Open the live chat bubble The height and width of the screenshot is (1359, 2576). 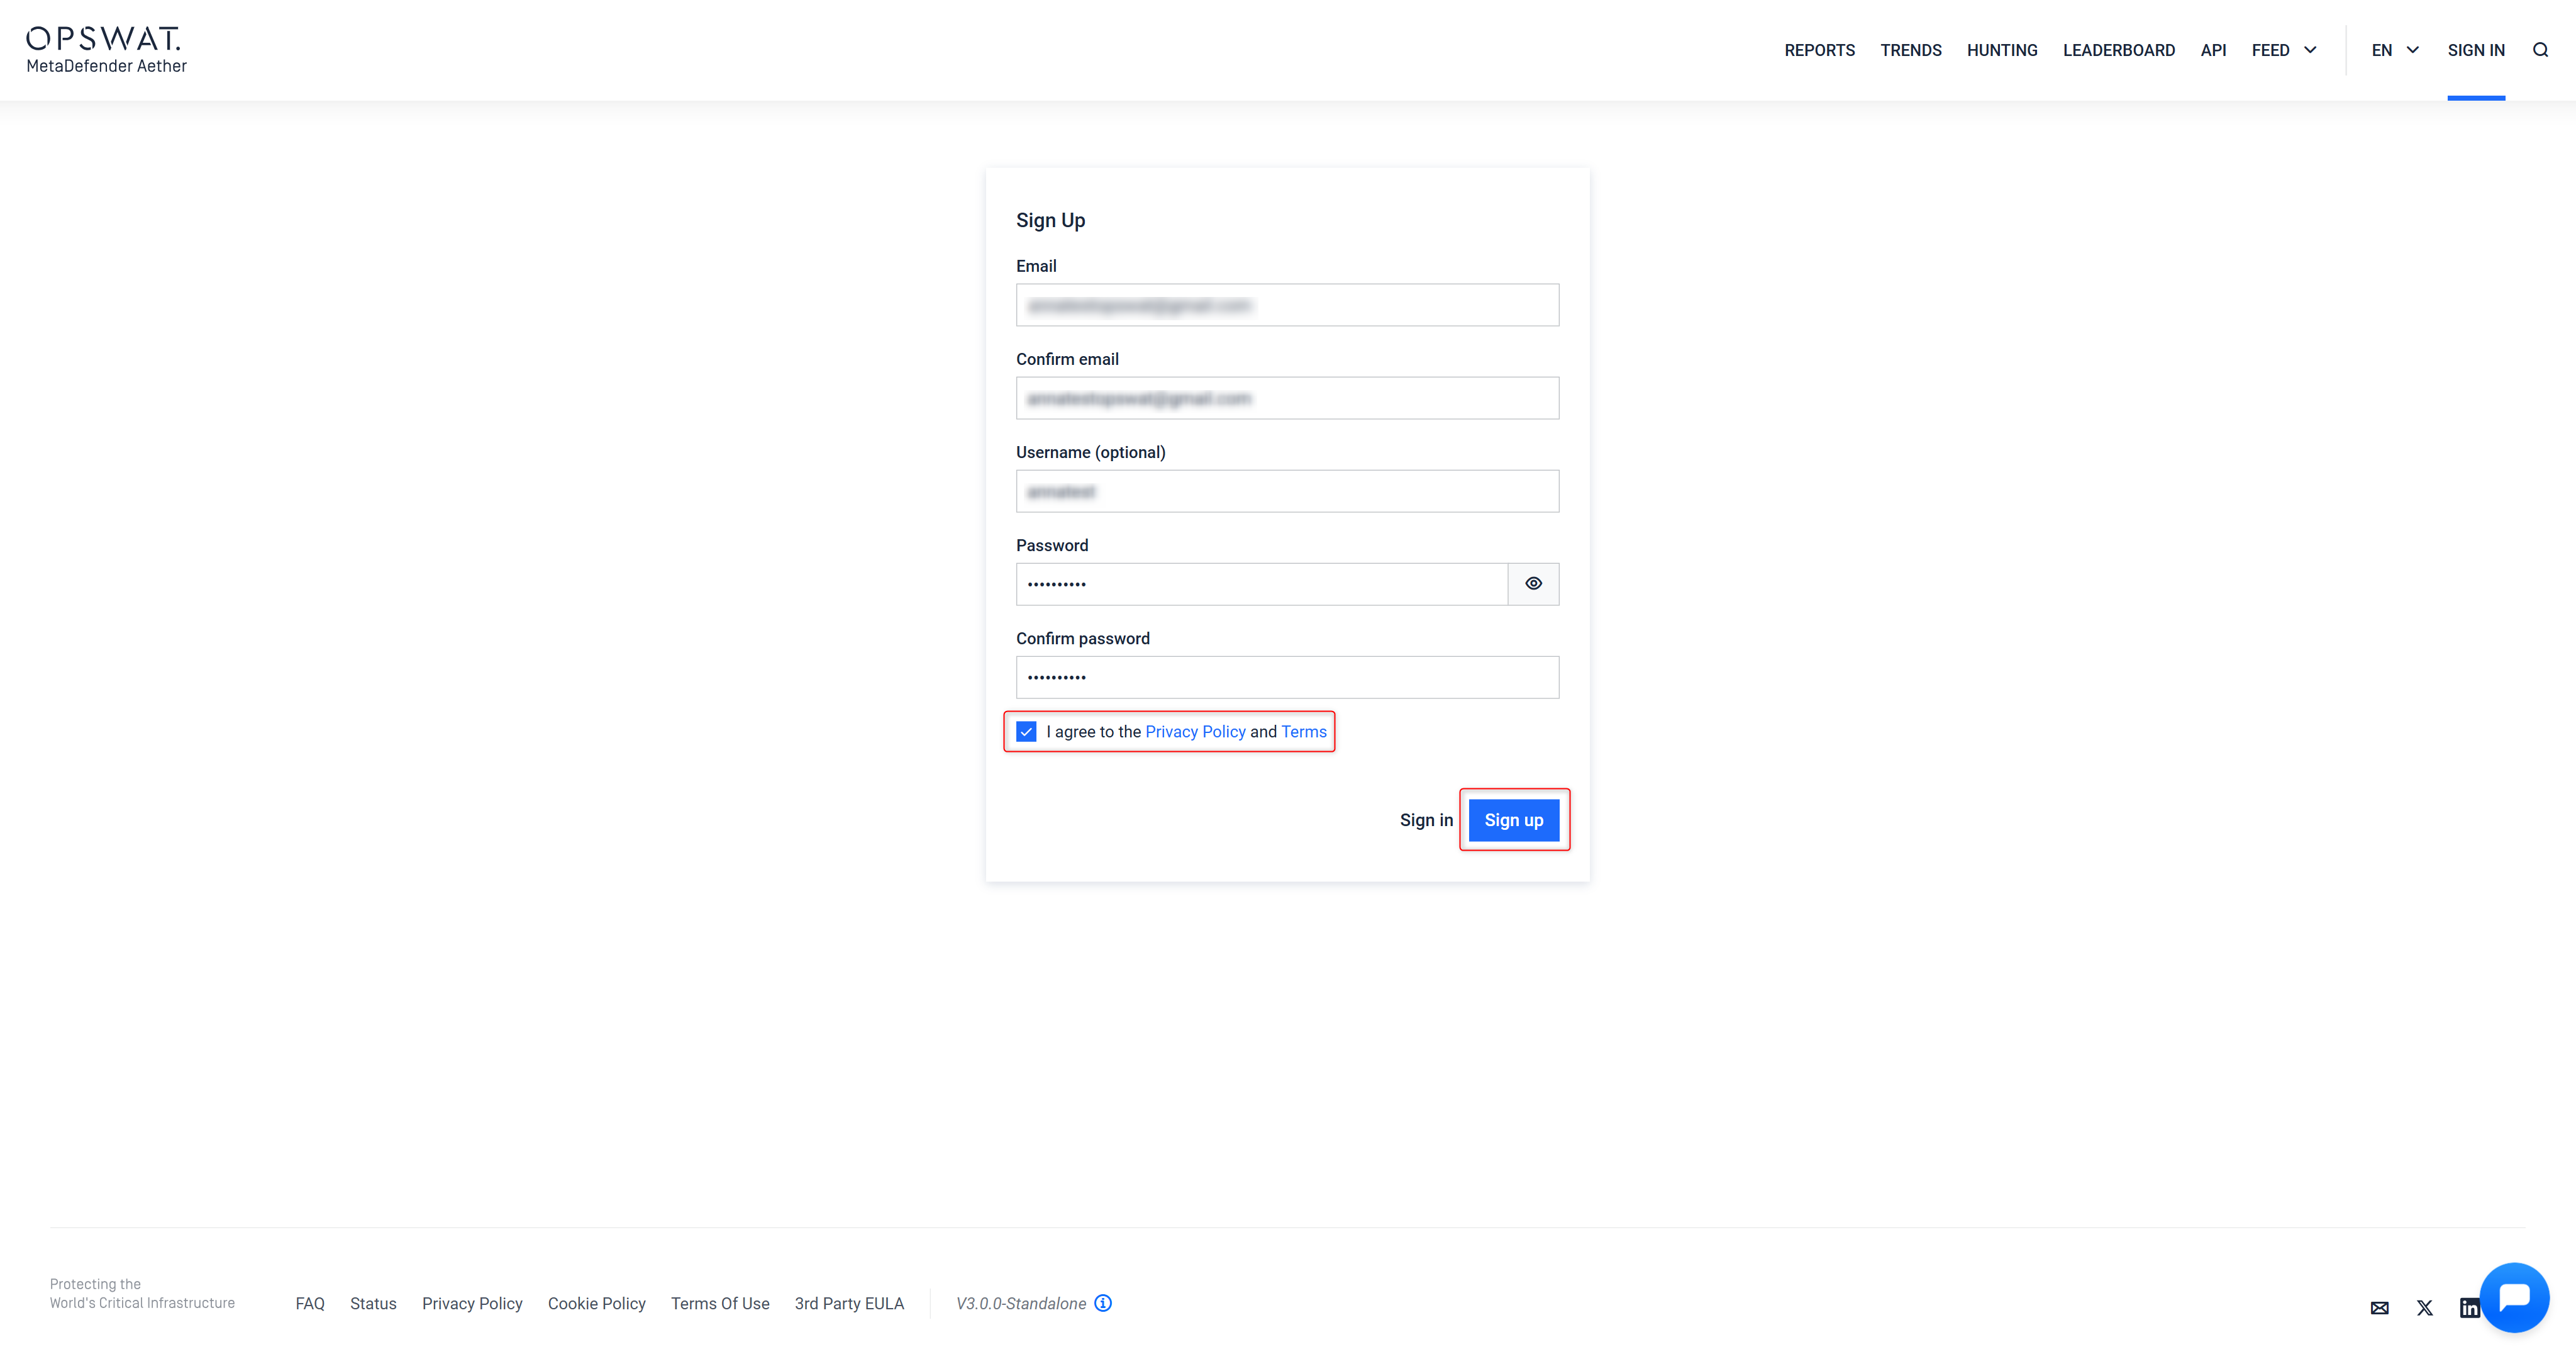coord(2514,1297)
